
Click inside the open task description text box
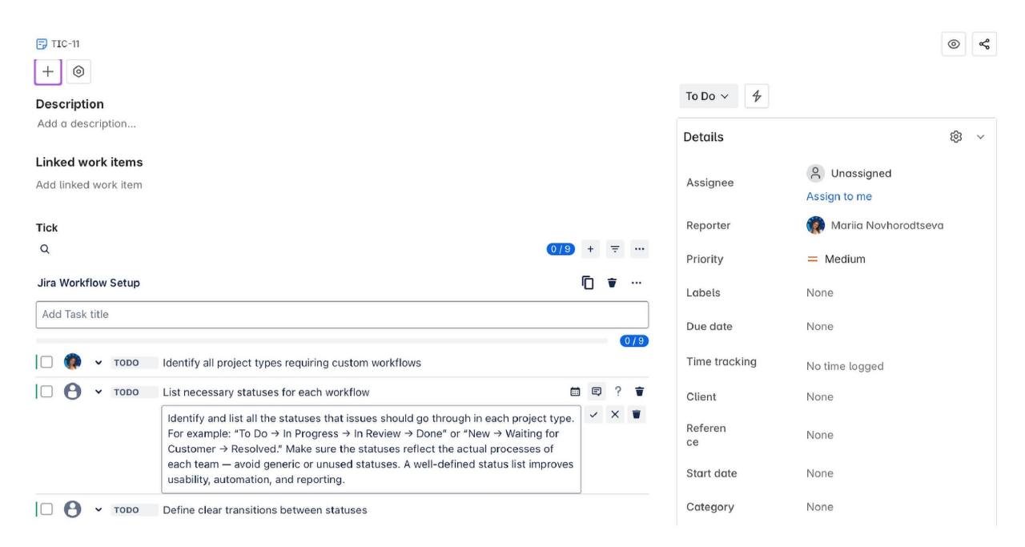click(x=372, y=449)
